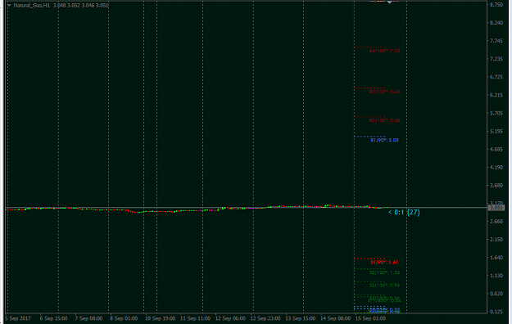Click the 7.235 value on price scale
The width and height of the screenshot is (512, 324).
coord(496,59)
